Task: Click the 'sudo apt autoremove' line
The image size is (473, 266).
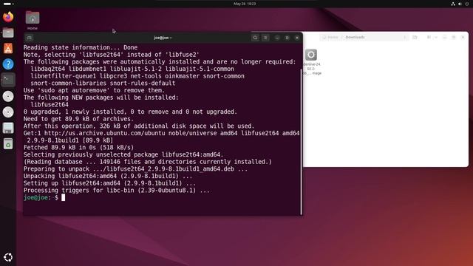Action: tap(94, 90)
